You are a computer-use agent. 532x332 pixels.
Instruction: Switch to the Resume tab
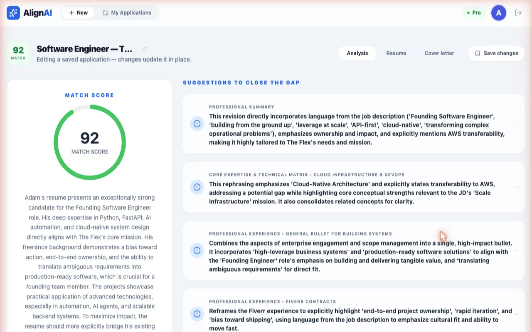pyautogui.click(x=396, y=53)
